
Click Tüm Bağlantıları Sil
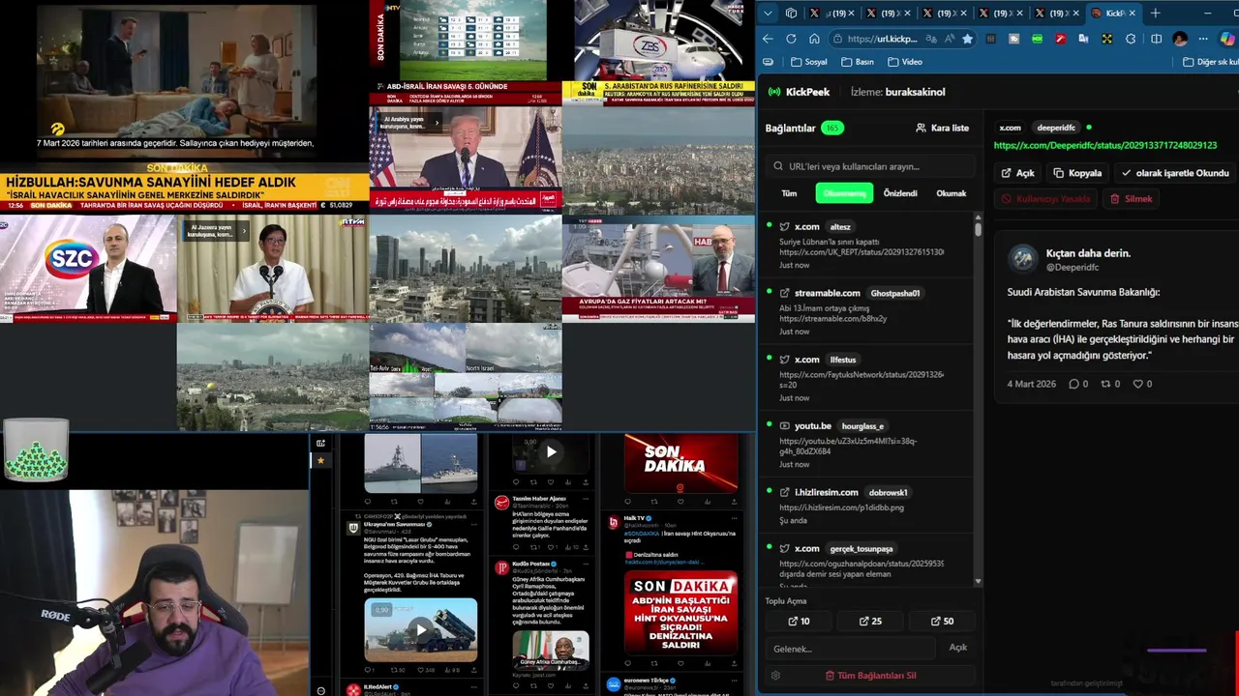(870, 676)
